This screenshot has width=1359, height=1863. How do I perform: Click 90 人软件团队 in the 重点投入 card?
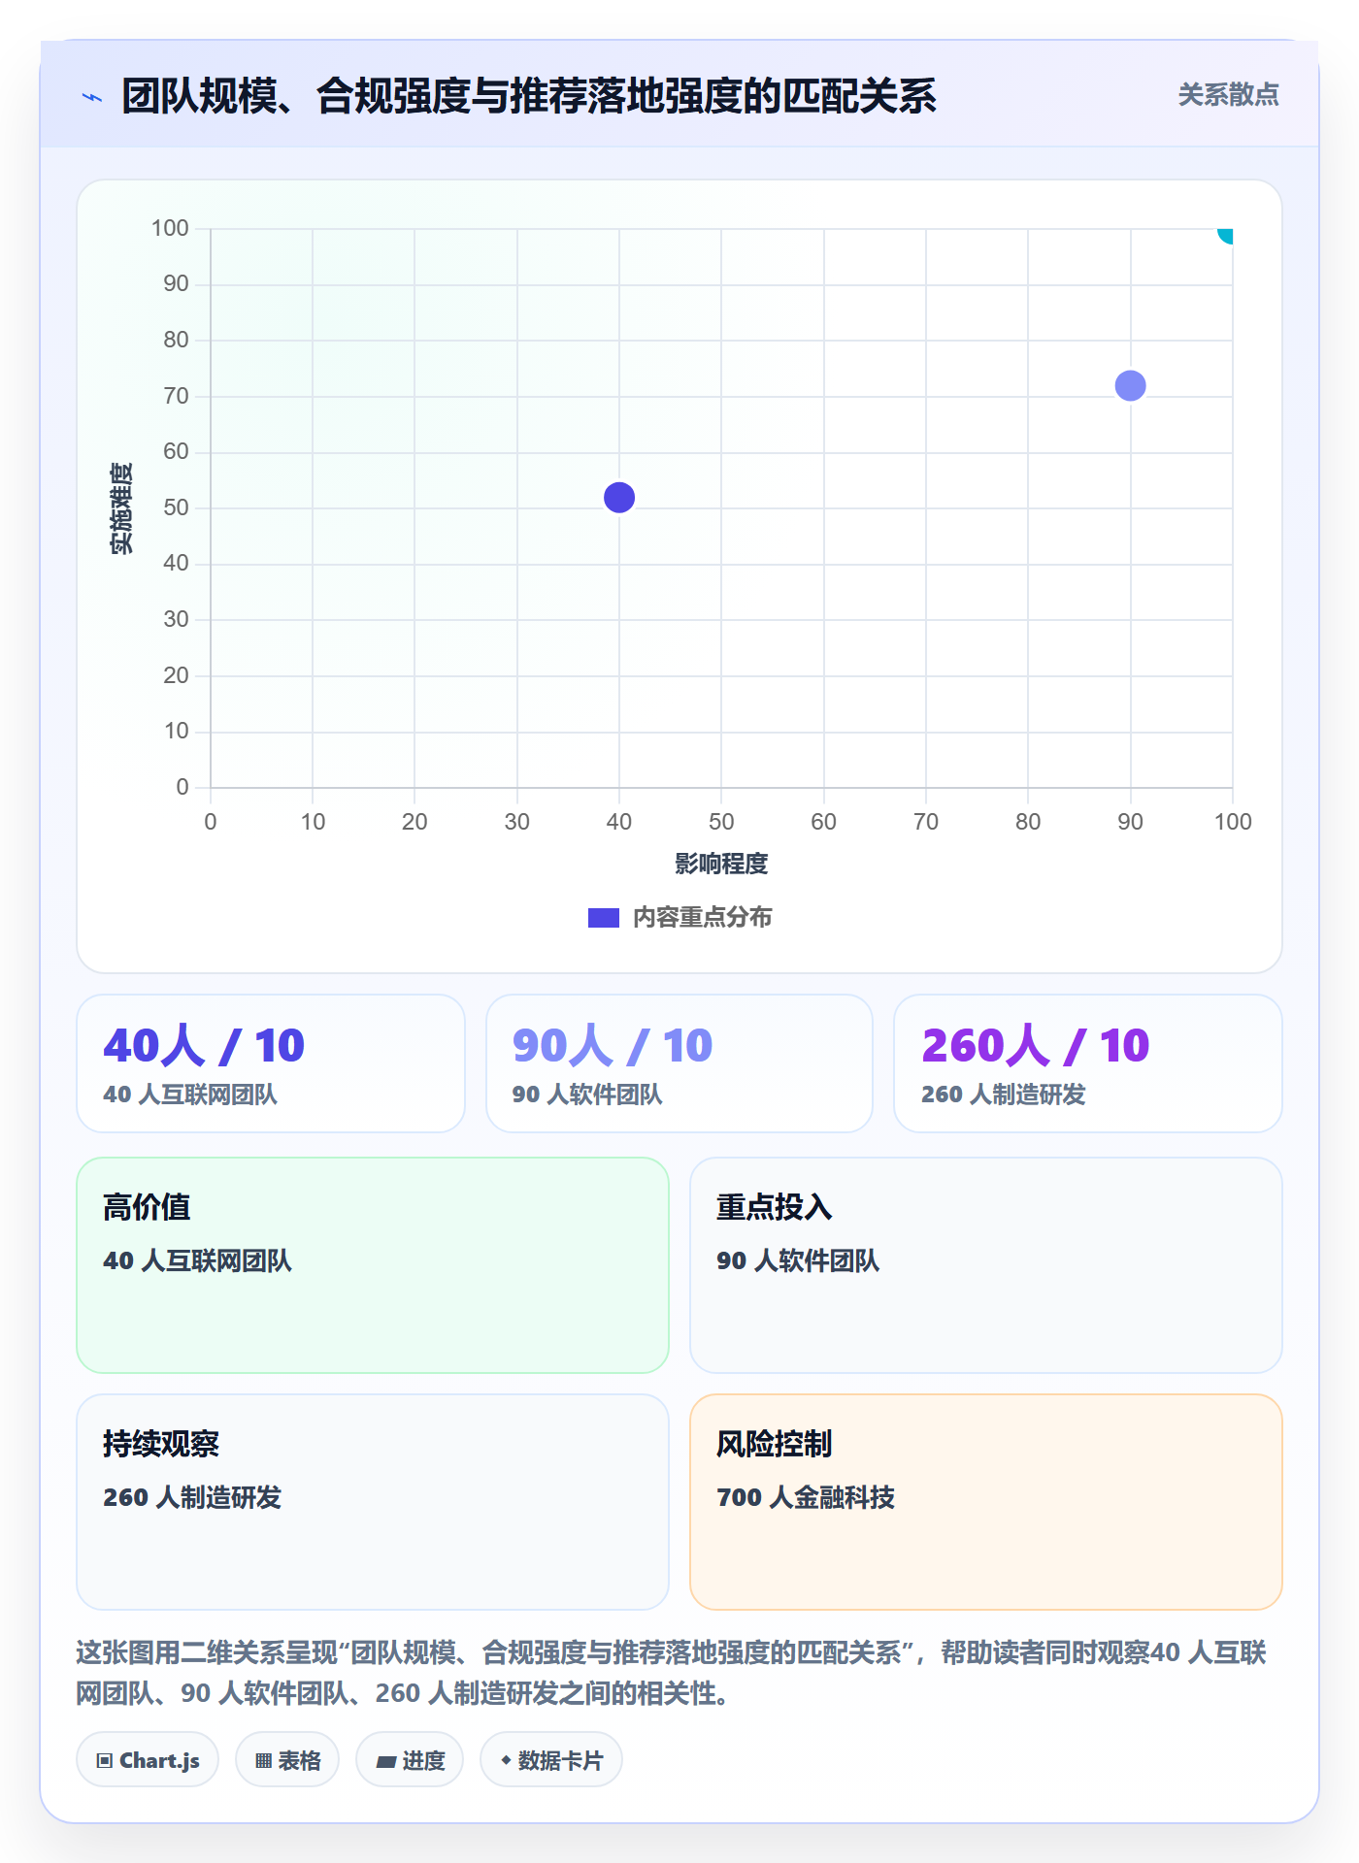pyautogui.click(x=798, y=1260)
